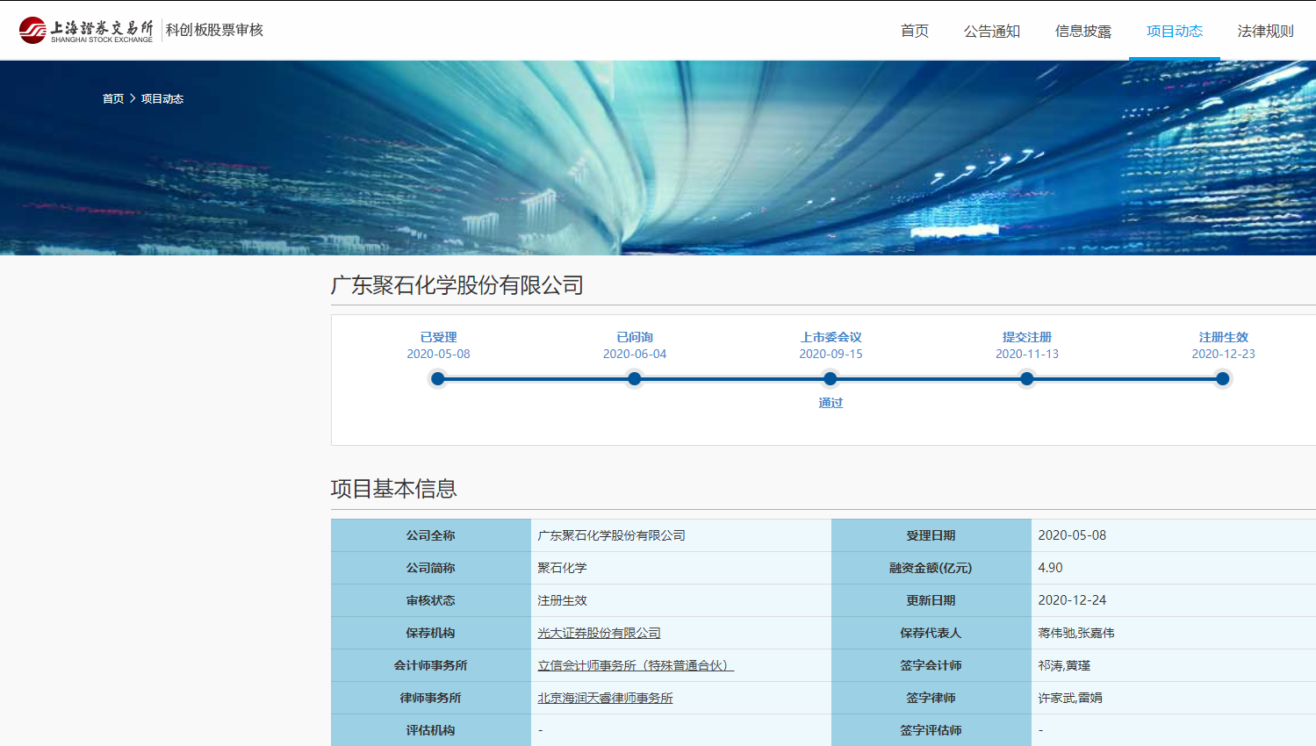This screenshot has height=746, width=1316.
Task: Click the date 2020-09-15
Action: pos(831,354)
